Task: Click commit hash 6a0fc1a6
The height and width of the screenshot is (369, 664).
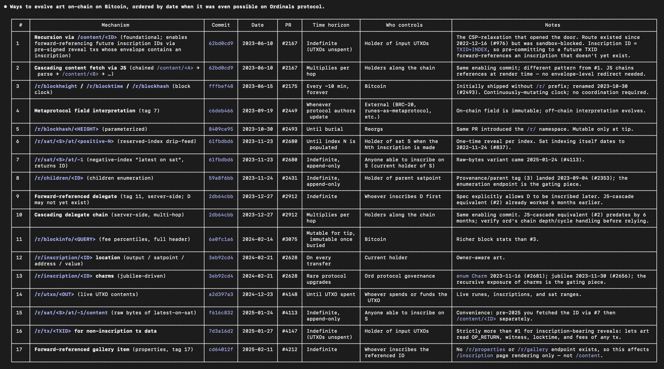Action: point(220,239)
